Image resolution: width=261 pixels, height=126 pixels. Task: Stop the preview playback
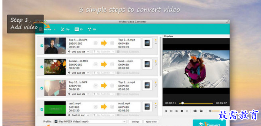click(182, 111)
